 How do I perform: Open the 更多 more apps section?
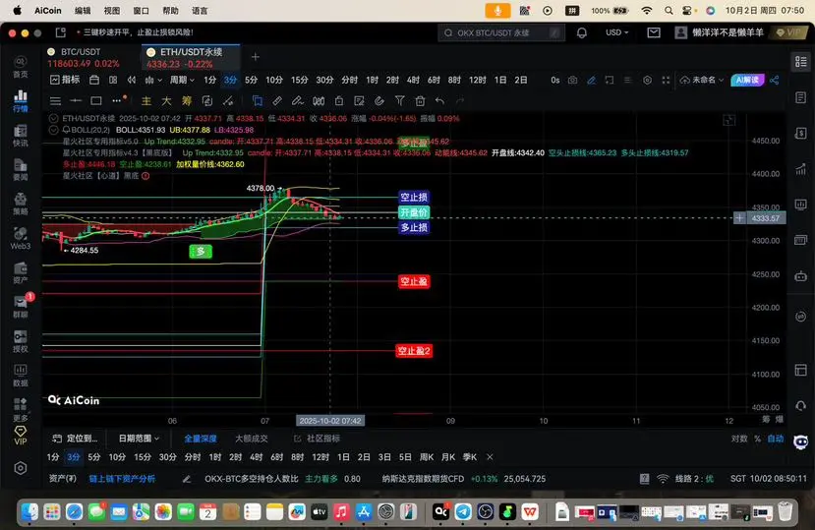21,410
